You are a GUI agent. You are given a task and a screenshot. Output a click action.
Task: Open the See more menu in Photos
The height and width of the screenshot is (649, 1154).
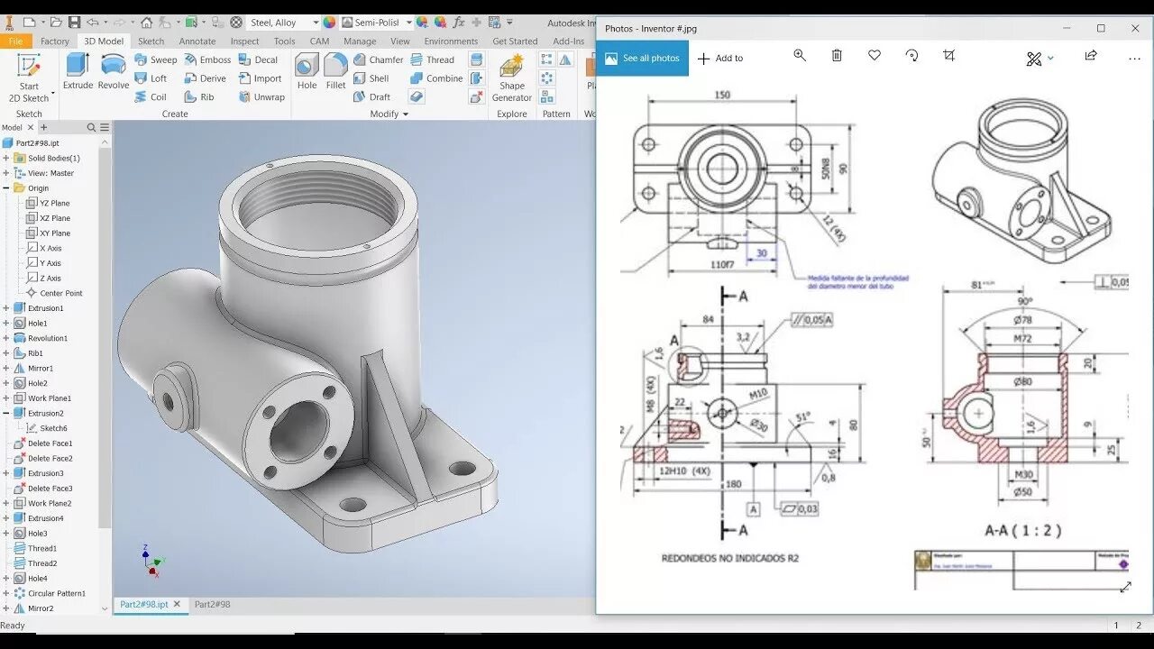1135,59
